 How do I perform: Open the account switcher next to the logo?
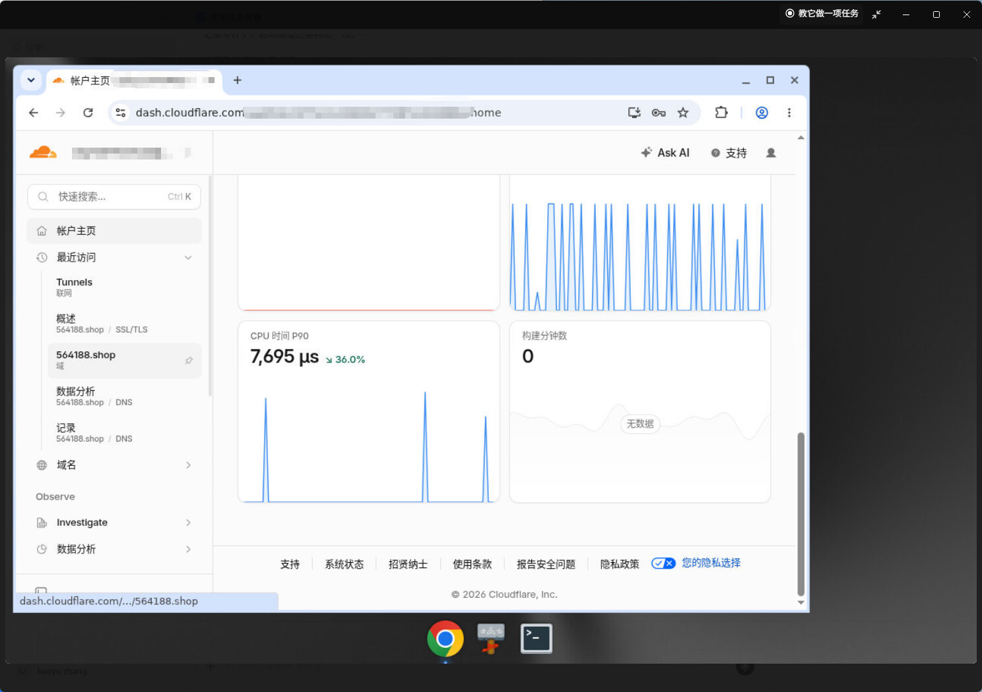[131, 153]
